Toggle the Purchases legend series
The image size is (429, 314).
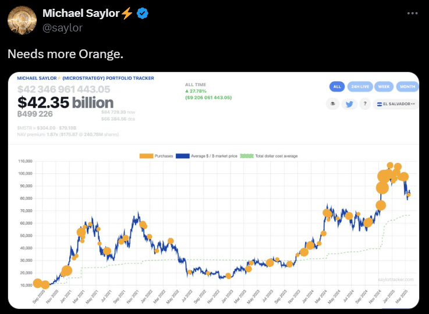click(156, 156)
